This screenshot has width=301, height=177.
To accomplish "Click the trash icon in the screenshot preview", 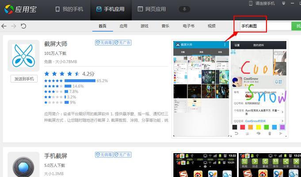I will point(270,133).
